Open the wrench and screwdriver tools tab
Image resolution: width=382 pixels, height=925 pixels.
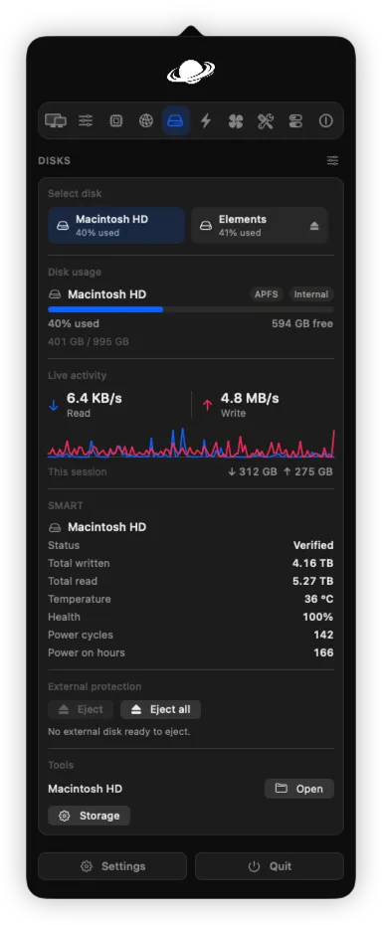(266, 121)
